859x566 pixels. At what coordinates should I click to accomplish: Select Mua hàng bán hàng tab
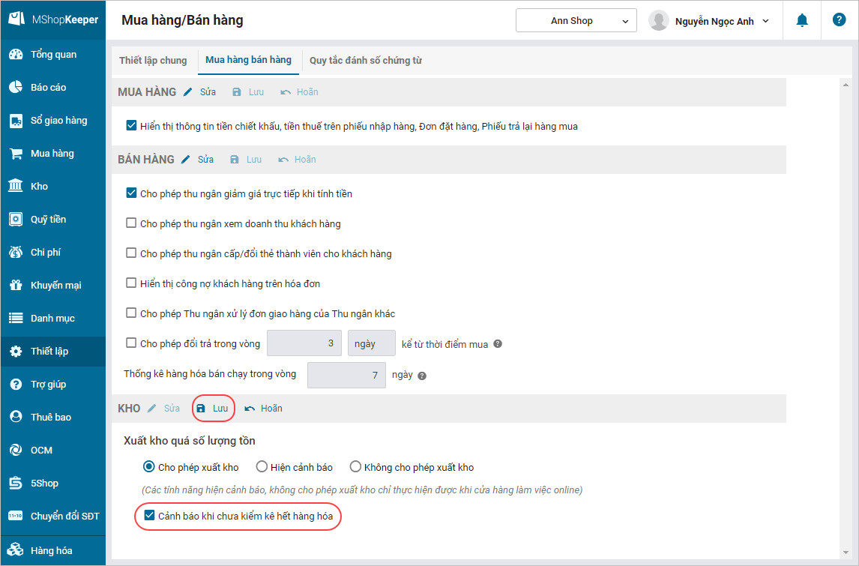point(248,60)
